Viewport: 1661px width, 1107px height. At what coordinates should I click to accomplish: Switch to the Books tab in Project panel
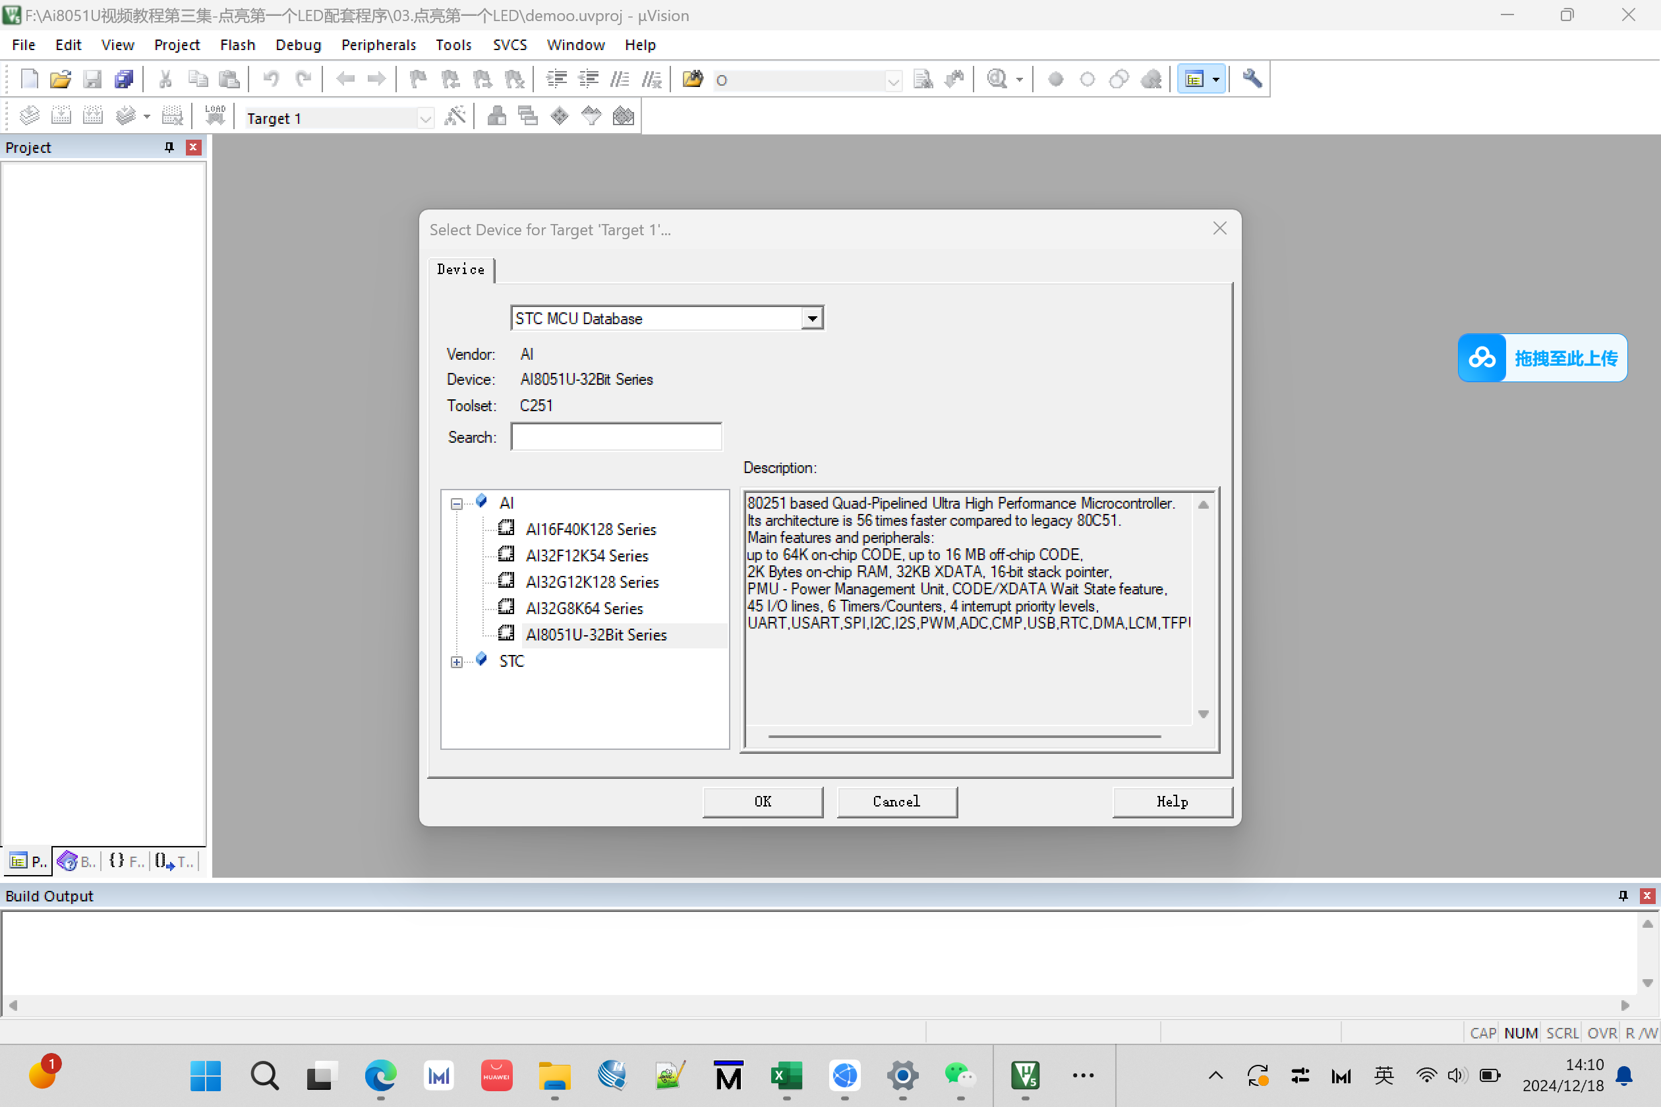[x=76, y=861]
